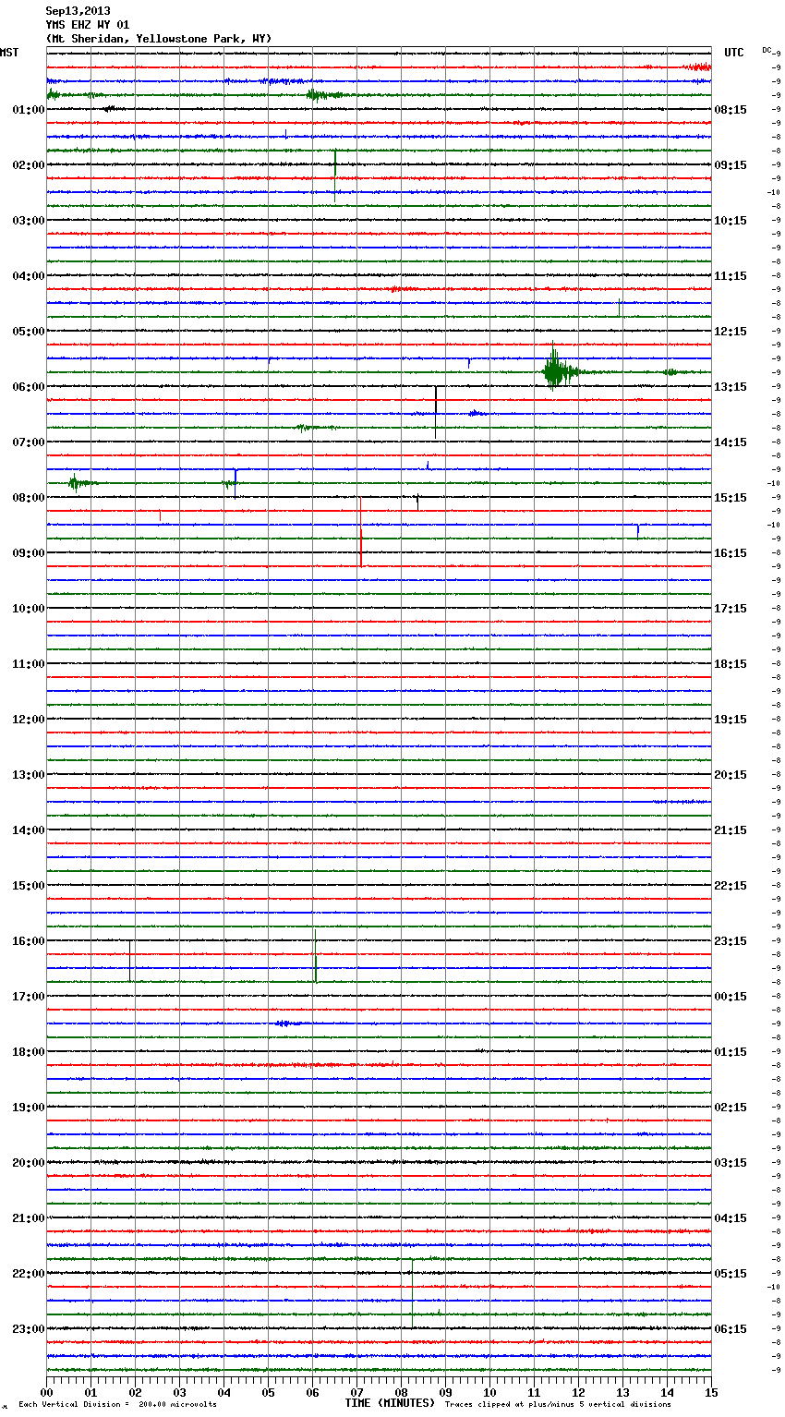Click the YMS EHZ WY 01 station code
The width and height of the screenshot is (785, 1417).
(x=88, y=25)
